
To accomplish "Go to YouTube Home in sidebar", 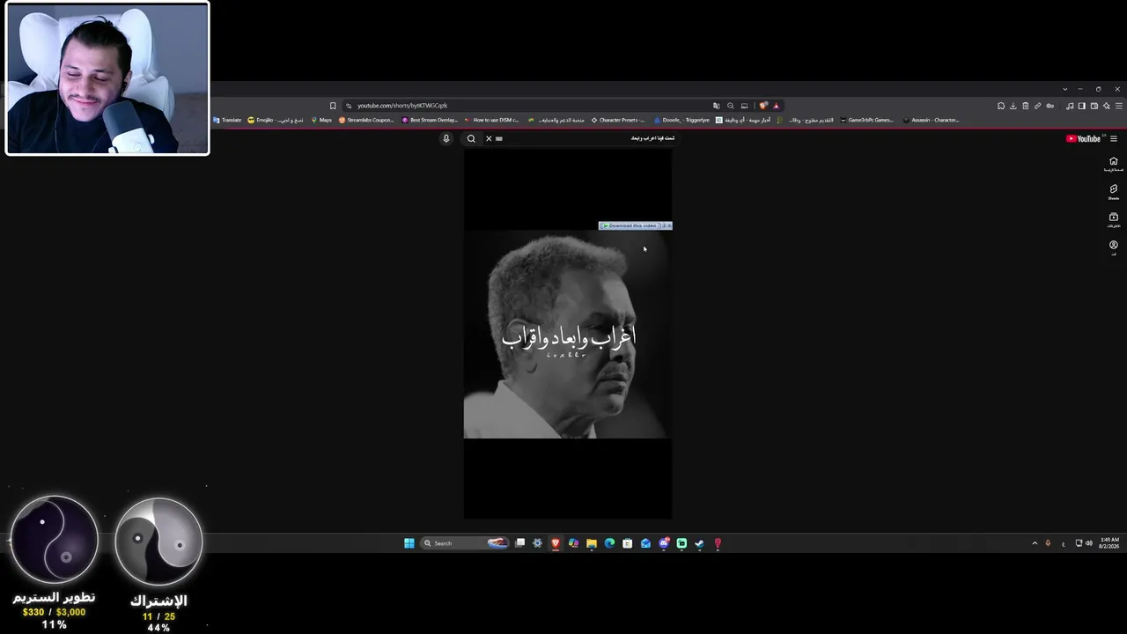I will [1113, 164].
